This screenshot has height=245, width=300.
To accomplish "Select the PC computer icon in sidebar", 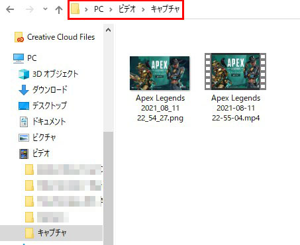I will (x=19, y=58).
